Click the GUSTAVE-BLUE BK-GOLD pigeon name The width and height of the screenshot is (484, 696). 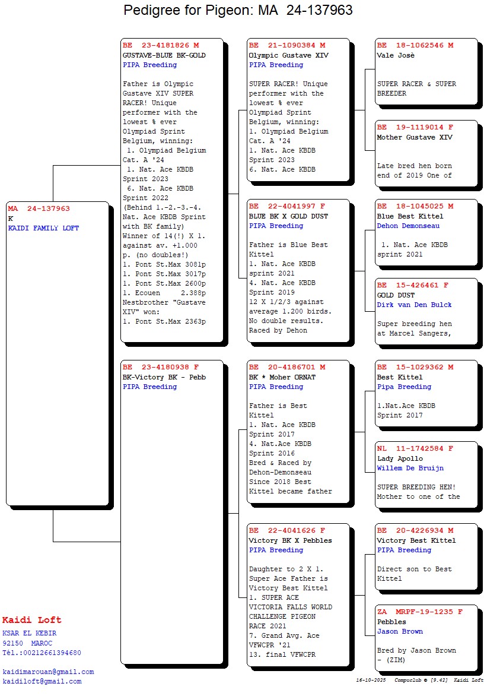[x=164, y=55]
